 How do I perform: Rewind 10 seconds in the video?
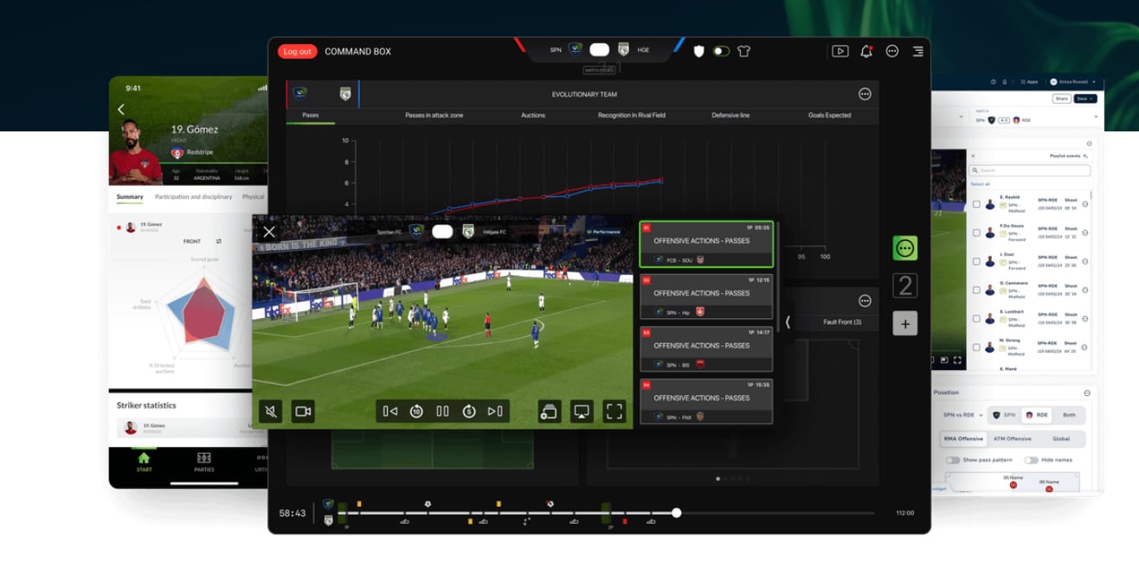click(416, 412)
